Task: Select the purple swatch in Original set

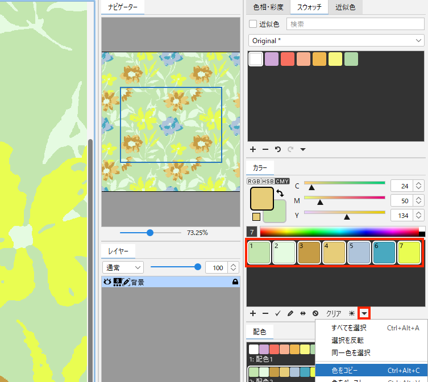Action: pos(272,59)
